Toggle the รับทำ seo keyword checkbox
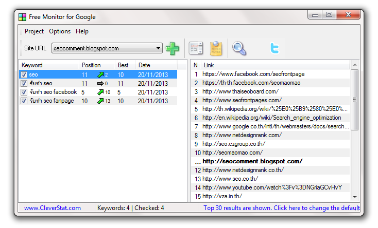Screen dimensions: 378x228 tap(24, 84)
